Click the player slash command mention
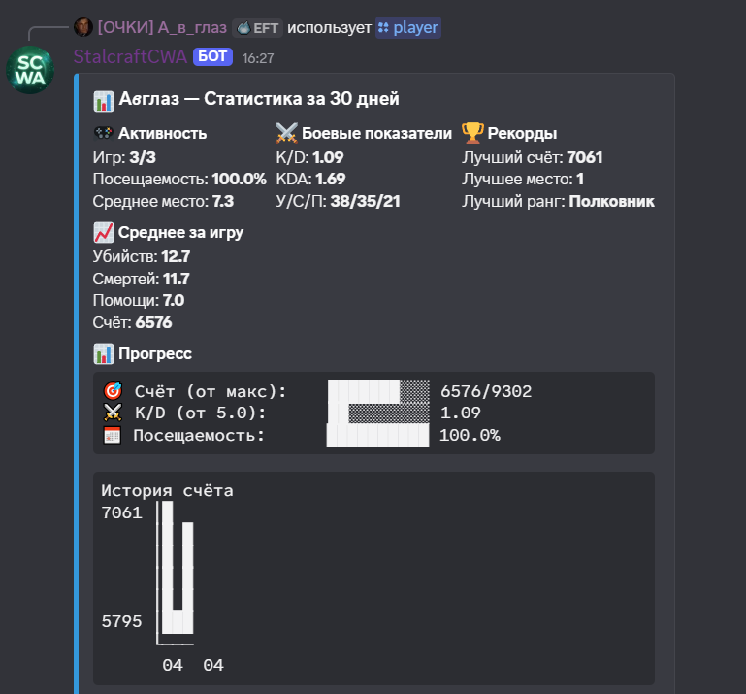 click(414, 28)
